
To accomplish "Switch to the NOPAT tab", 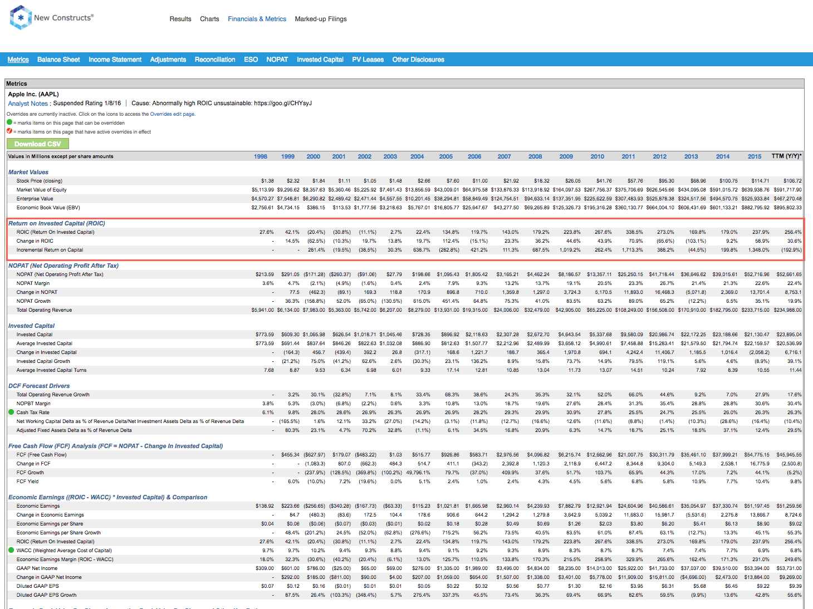I will point(277,60).
